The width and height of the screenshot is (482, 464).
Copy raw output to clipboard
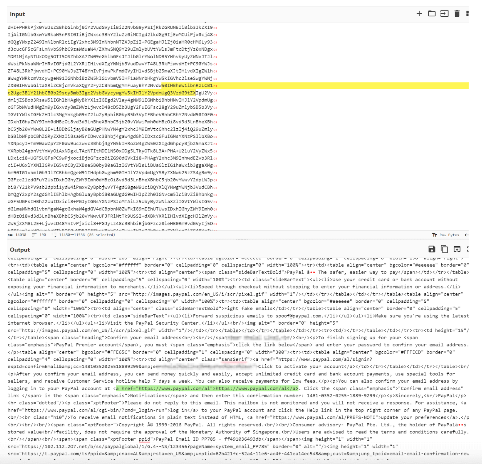coord(444,249)
